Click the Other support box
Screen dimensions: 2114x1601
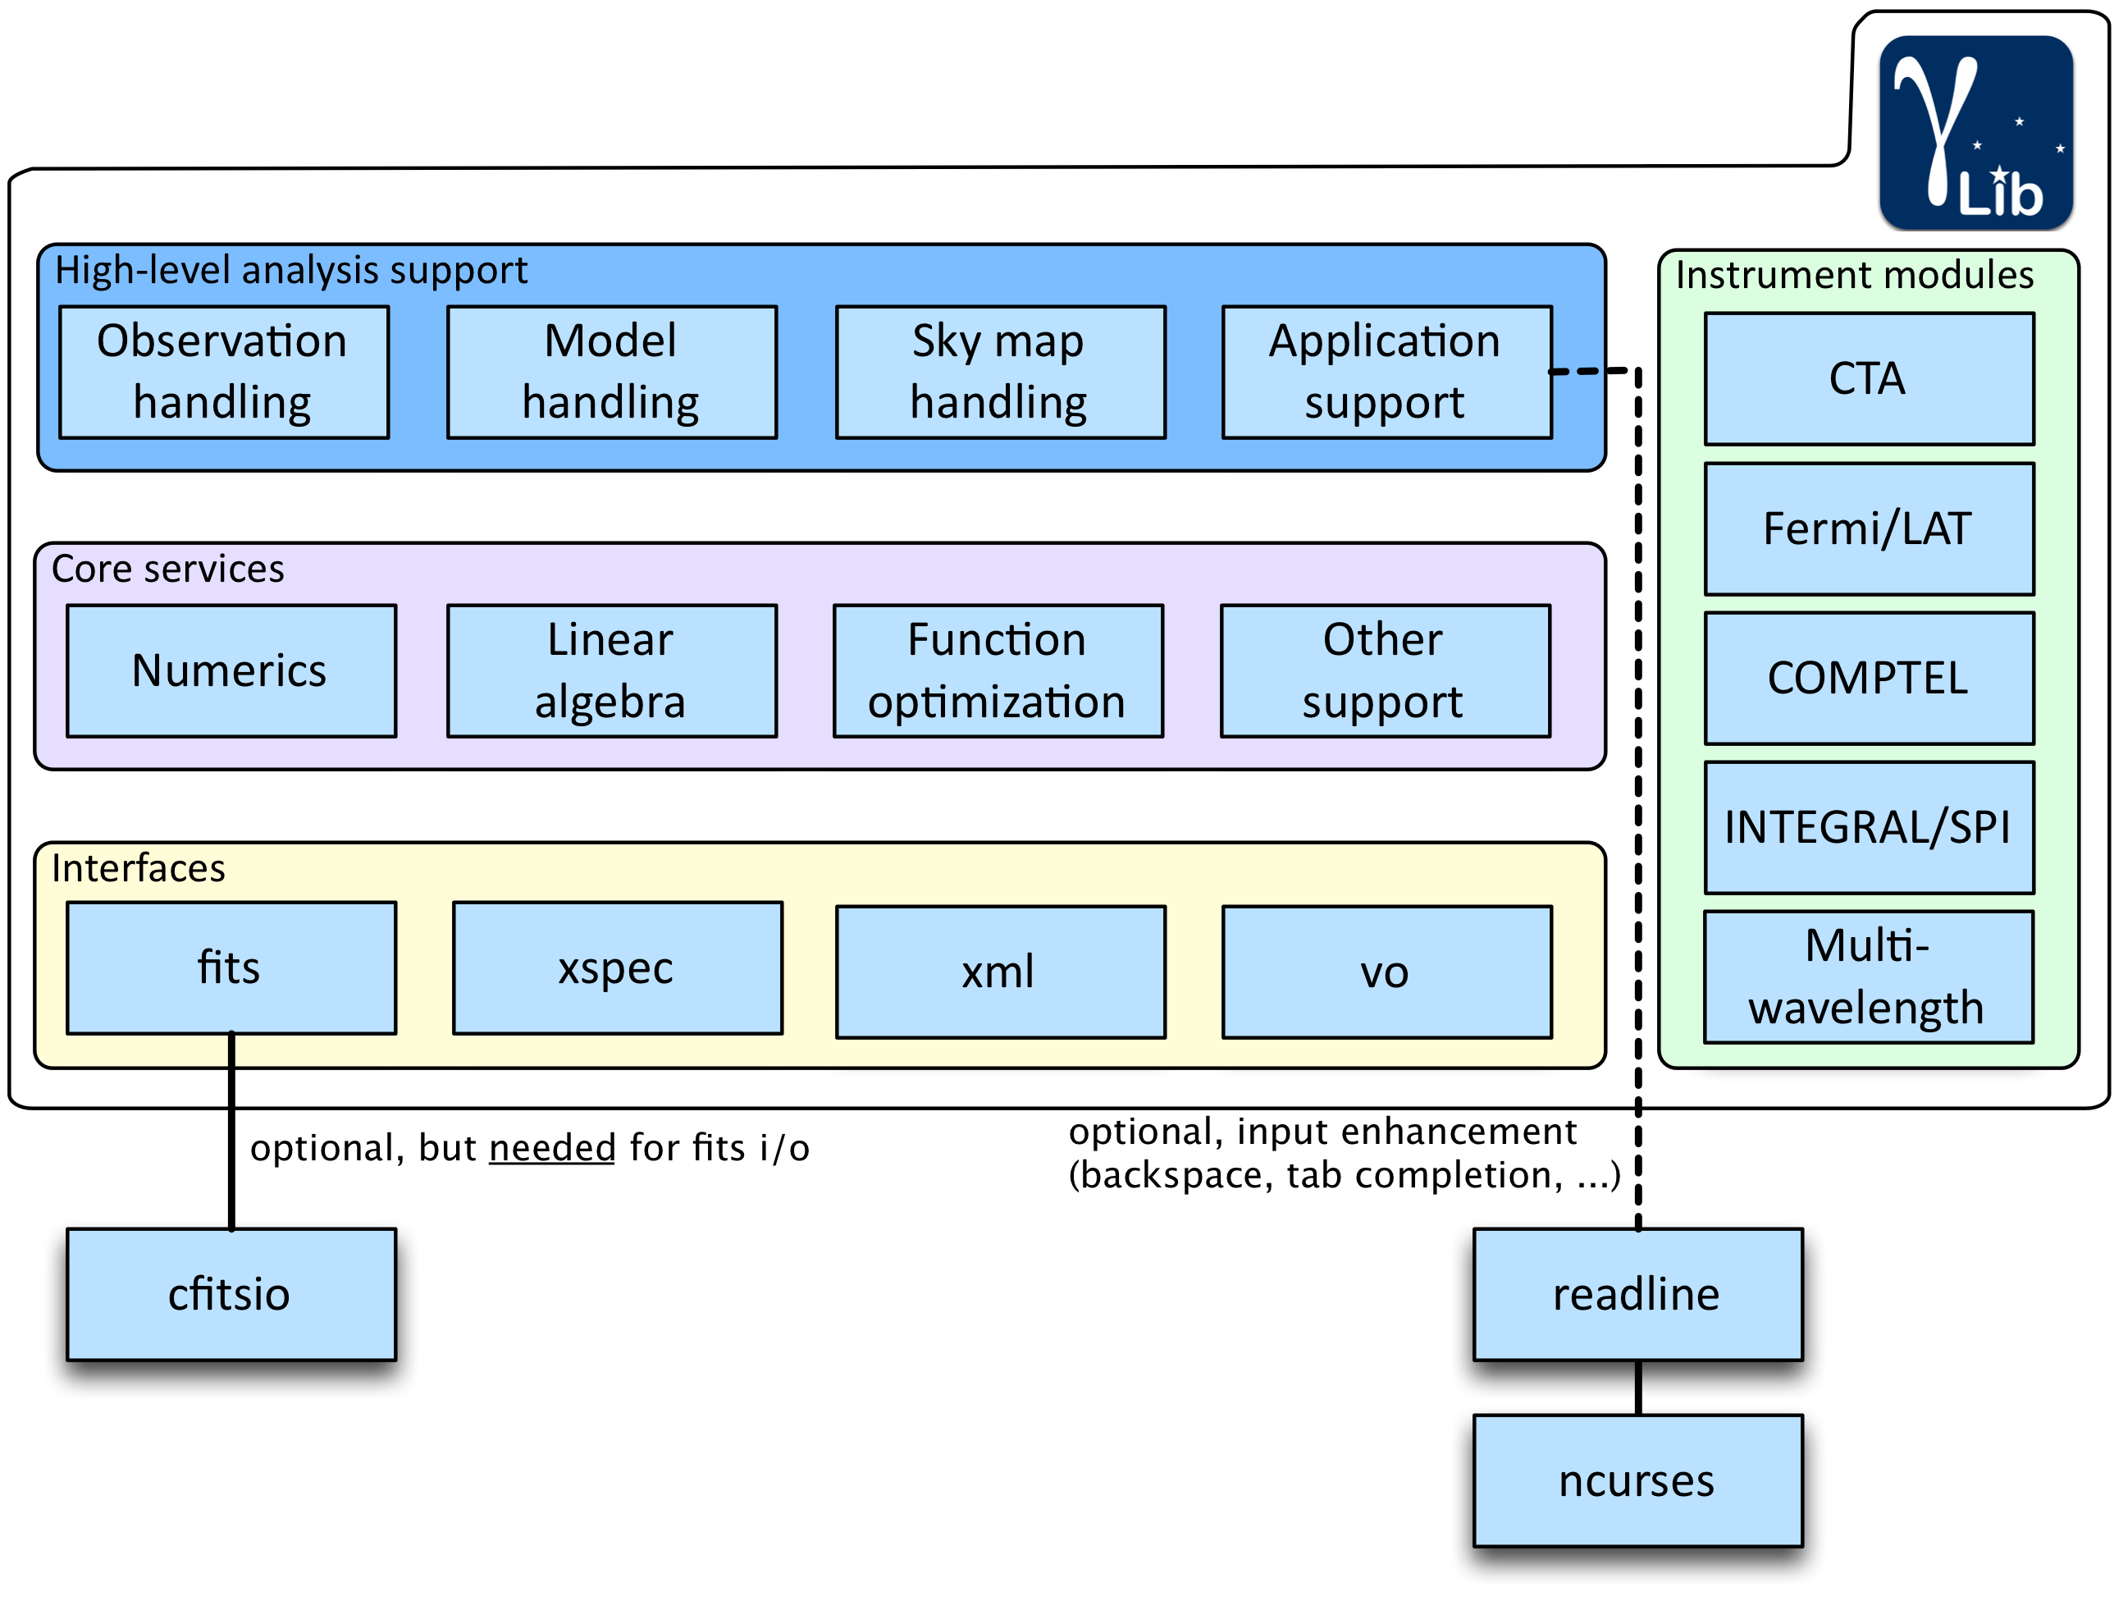pyautogui.click(x=1385, y=670)
